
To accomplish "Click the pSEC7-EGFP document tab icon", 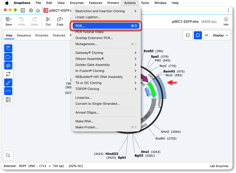I will (x=46, y=10).
